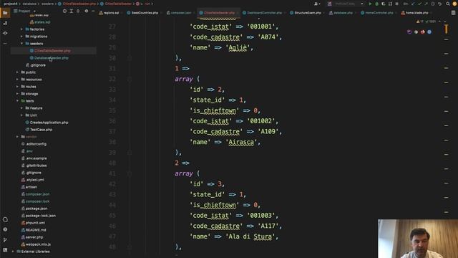
Task: Expand the public folder
Action: 17,72
